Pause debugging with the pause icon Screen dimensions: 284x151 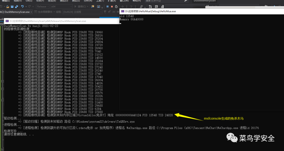(107, 7)
